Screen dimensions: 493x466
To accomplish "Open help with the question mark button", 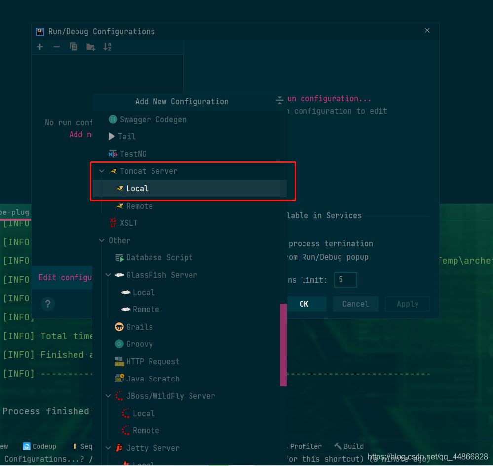I will tap(48, 304).
